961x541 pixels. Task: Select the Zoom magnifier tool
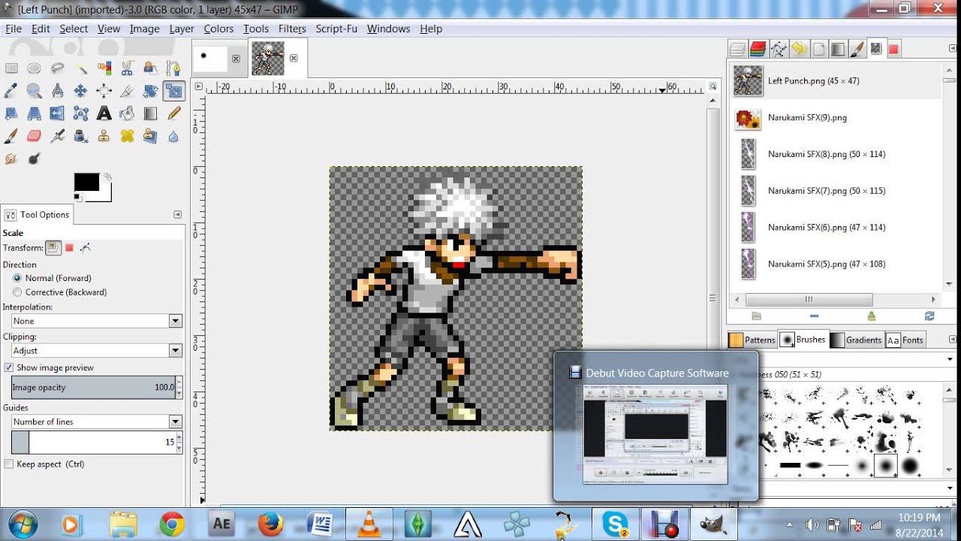tap(34, 91)
